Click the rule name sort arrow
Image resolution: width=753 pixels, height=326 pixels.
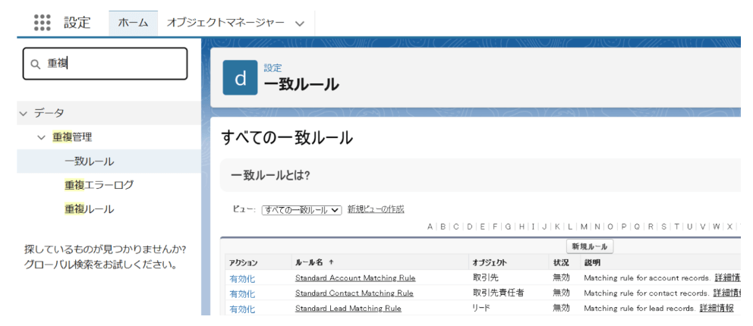(331, 262)
